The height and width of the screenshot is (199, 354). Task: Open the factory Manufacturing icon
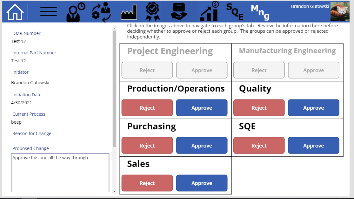(x=128, y=11)
